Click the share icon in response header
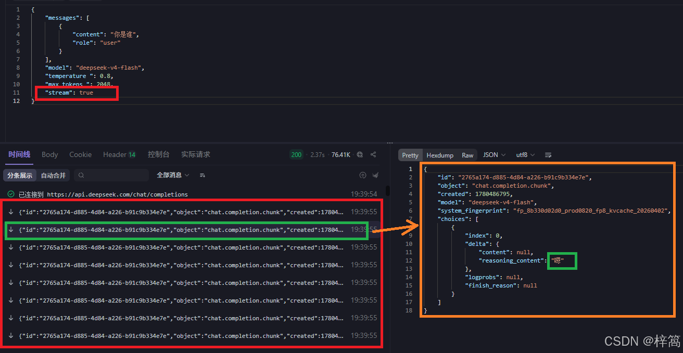Image resolution: width=683 pixels, height=353 pixels. [x=373, y=154]
